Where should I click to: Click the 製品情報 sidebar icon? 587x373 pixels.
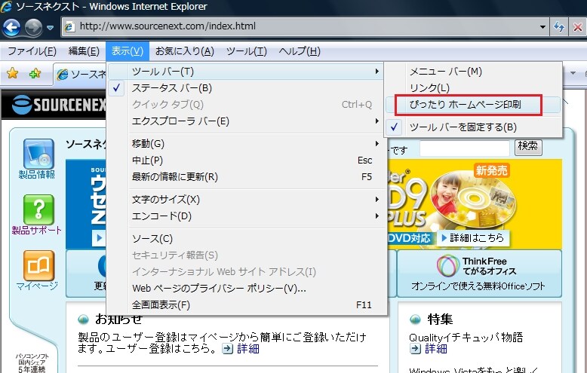tap(38, 154)
